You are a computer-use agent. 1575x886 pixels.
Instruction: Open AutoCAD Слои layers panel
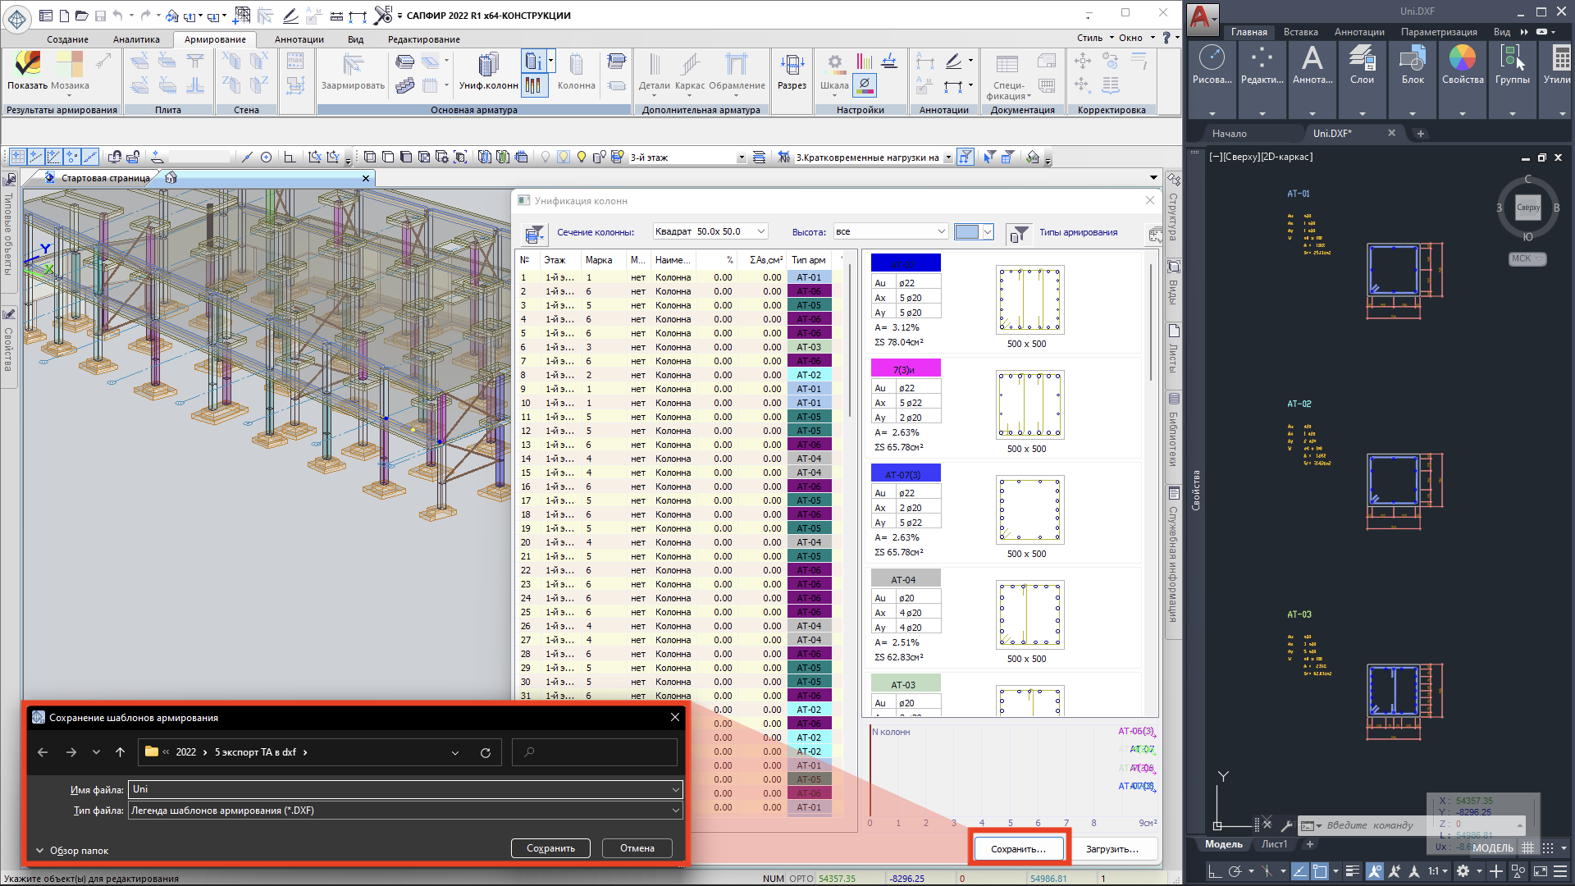coord(1362,66)
